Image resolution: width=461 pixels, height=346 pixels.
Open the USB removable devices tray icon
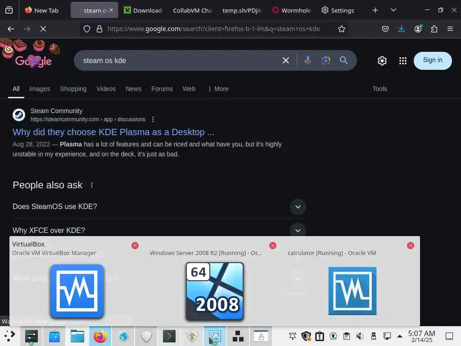[x=373, y=336]
